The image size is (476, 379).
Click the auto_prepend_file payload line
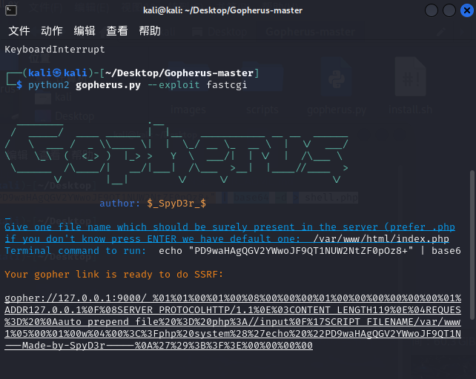233,322
